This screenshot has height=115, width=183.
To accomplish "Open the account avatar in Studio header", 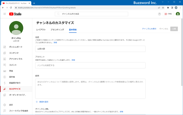I will point(178,14).
